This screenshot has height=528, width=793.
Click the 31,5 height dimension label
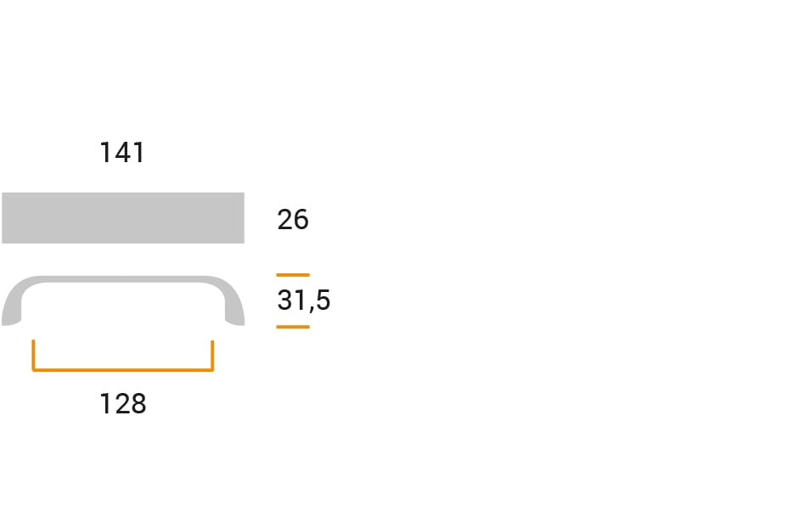click(303, 301)
